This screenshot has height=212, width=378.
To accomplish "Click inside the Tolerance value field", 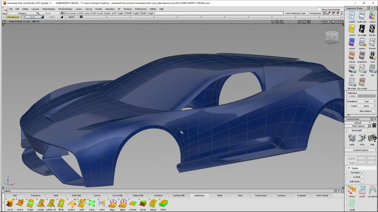I will tap(352, 96).
